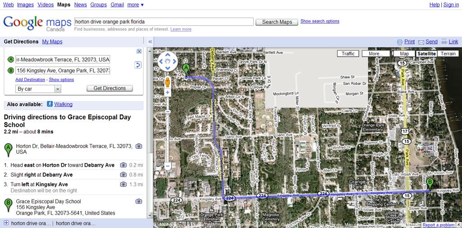This screenshot has width=462, height=228.
Task: Switch map view to Terrain
Action: pos(448,54)
